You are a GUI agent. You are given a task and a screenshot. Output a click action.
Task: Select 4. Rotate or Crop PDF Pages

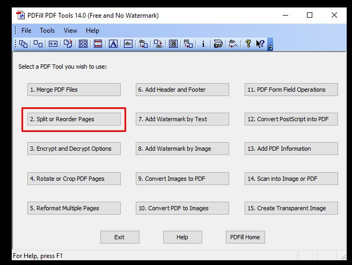pyautogui.click(x=74, y=179)
